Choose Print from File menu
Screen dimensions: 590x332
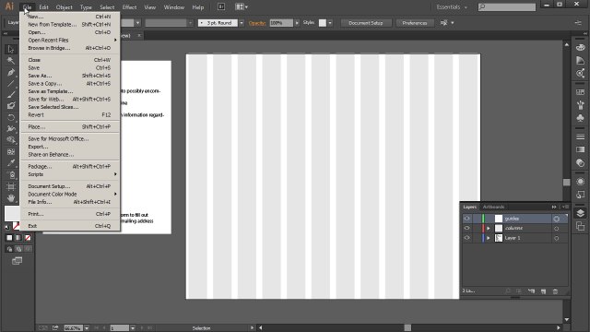pyautogui.click(x=69, y=214)
